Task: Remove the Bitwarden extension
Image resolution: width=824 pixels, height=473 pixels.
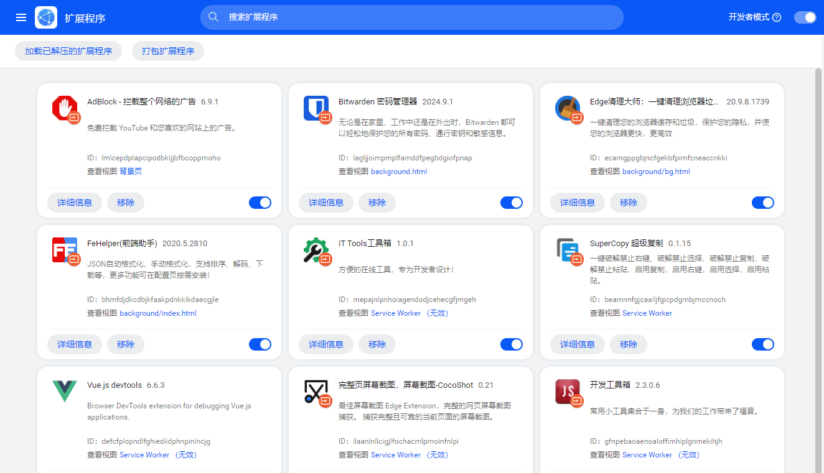Action: click(377, 203)
